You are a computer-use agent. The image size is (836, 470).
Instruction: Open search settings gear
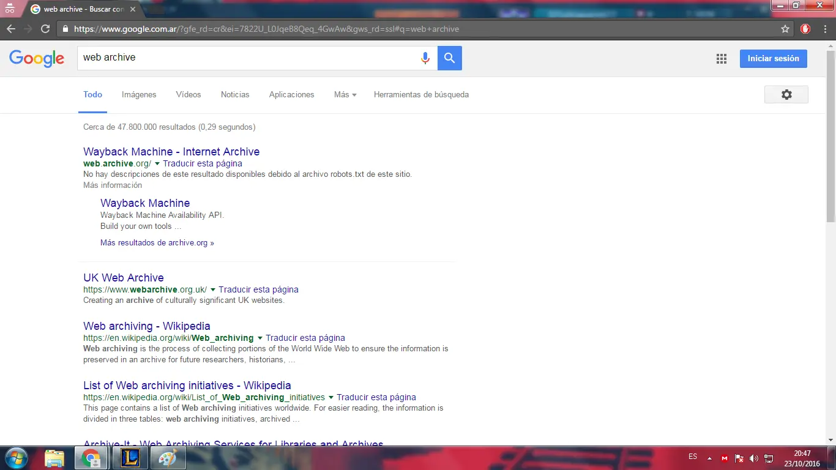[x=786, y=94]
